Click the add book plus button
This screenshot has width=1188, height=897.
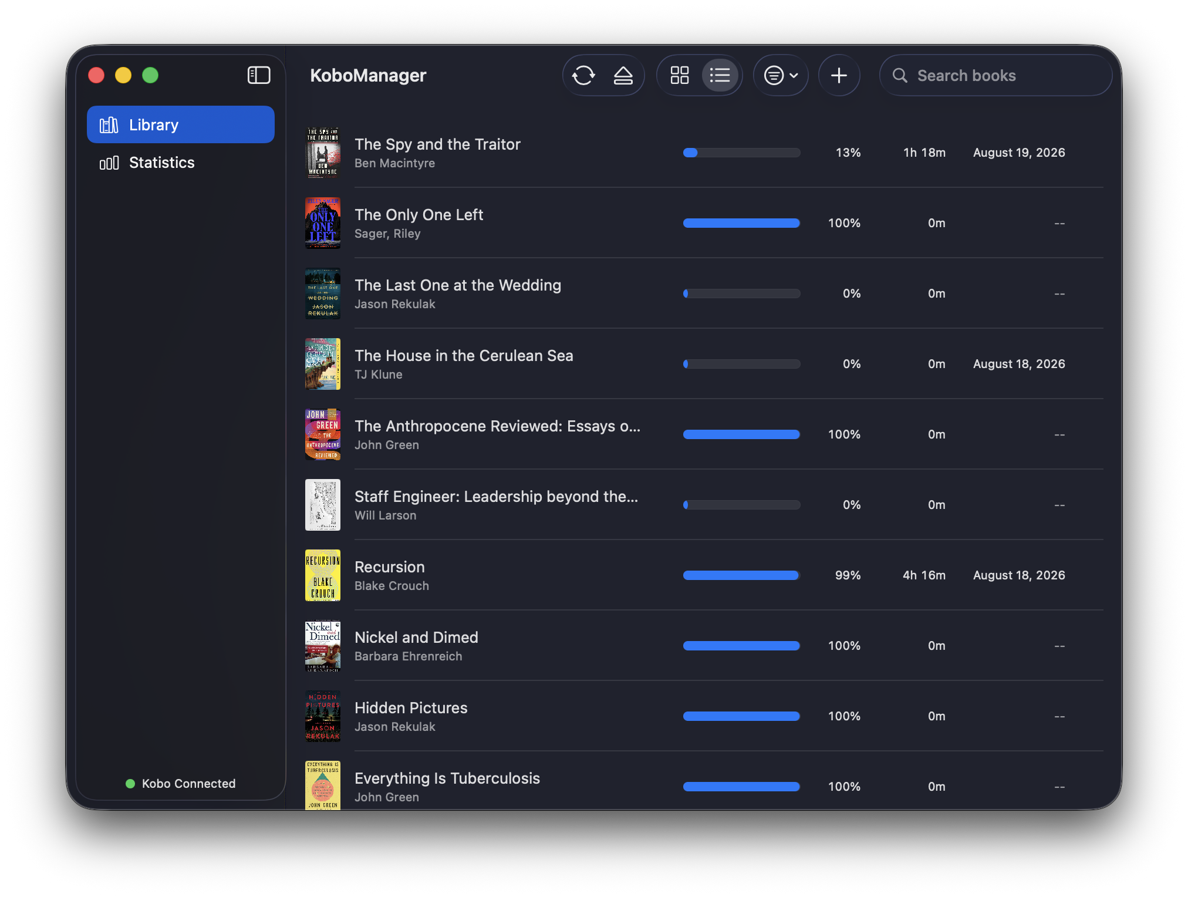(x=839, y=75)
